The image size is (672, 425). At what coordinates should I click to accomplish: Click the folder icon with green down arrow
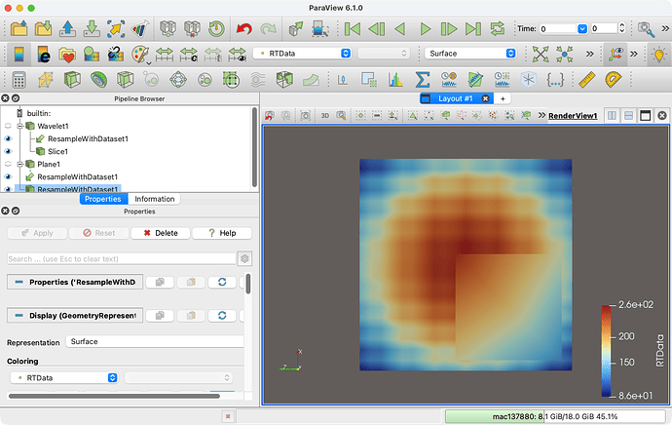[x=43, y=28]
